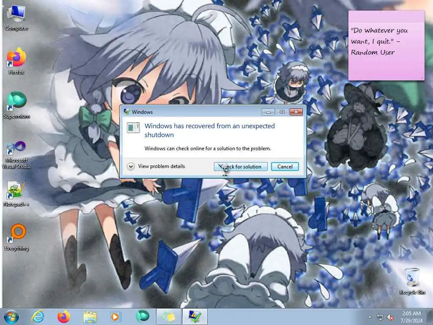Open the Windows Start menu orb
The height and width of the screenshot is (325, 433).
click(11, 317)
